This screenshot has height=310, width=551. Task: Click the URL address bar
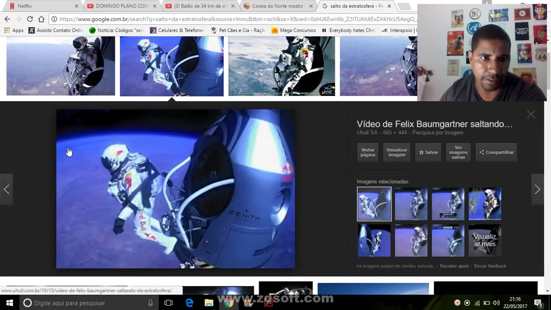237,19
